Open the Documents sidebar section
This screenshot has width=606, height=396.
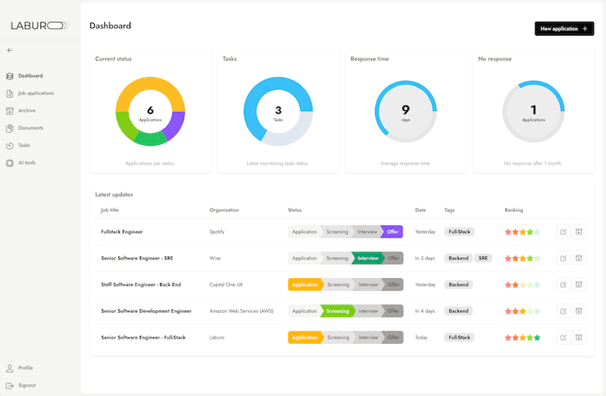pos(30,128)
